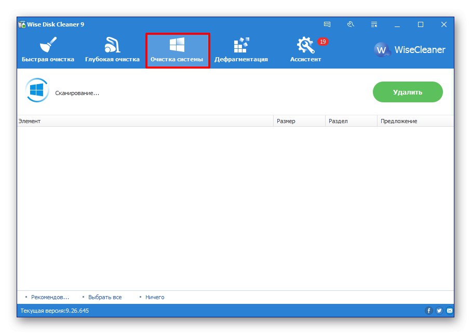Image resolution: width=471 pixels, height=334 pixels.
Task: Switch to Глубокая очистка tab
Action: pos(112,50)
